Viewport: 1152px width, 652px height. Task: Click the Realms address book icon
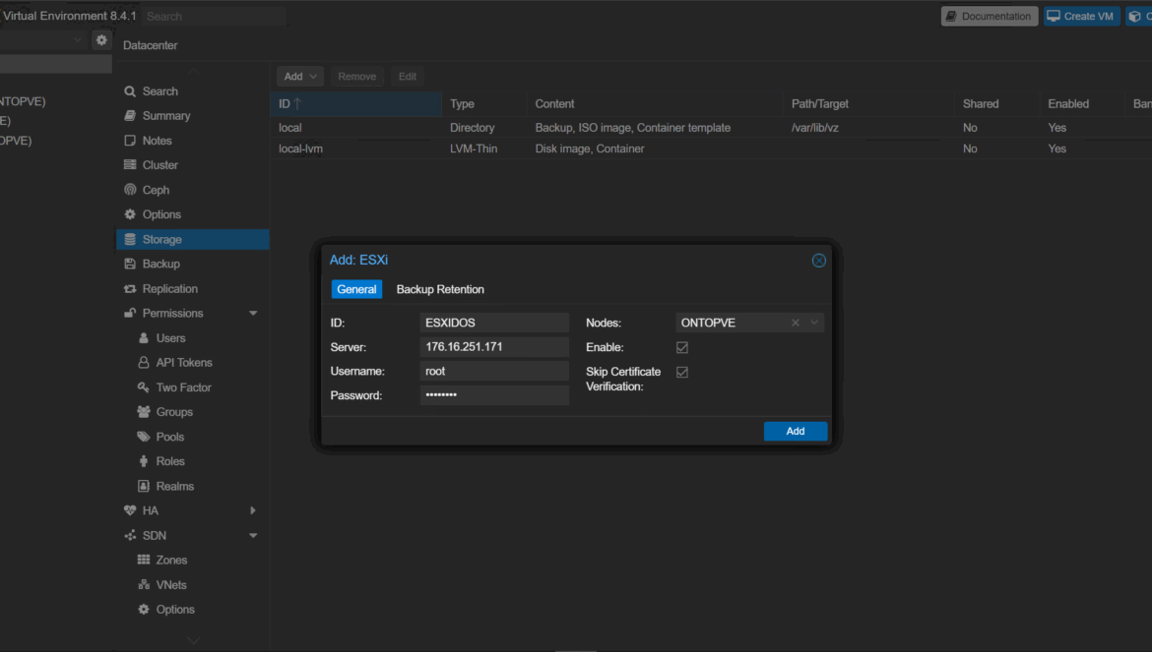point(144,486)
